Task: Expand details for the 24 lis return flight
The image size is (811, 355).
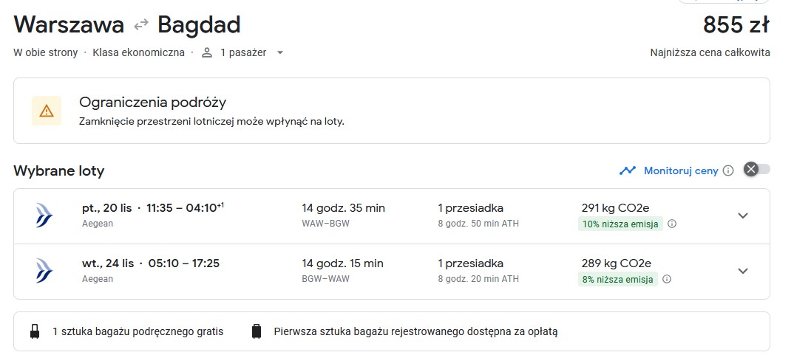Action: [743, 271]
